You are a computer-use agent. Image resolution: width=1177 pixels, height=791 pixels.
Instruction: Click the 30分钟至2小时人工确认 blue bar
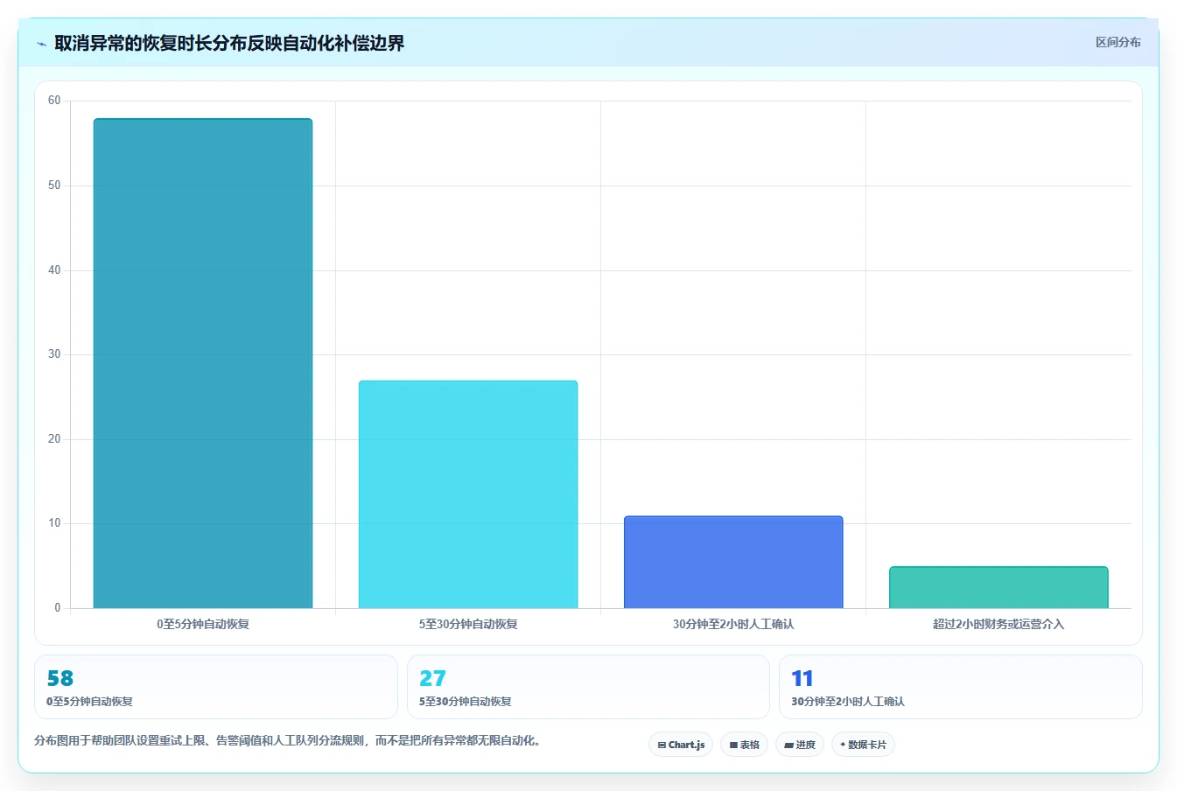click(733, 562)
